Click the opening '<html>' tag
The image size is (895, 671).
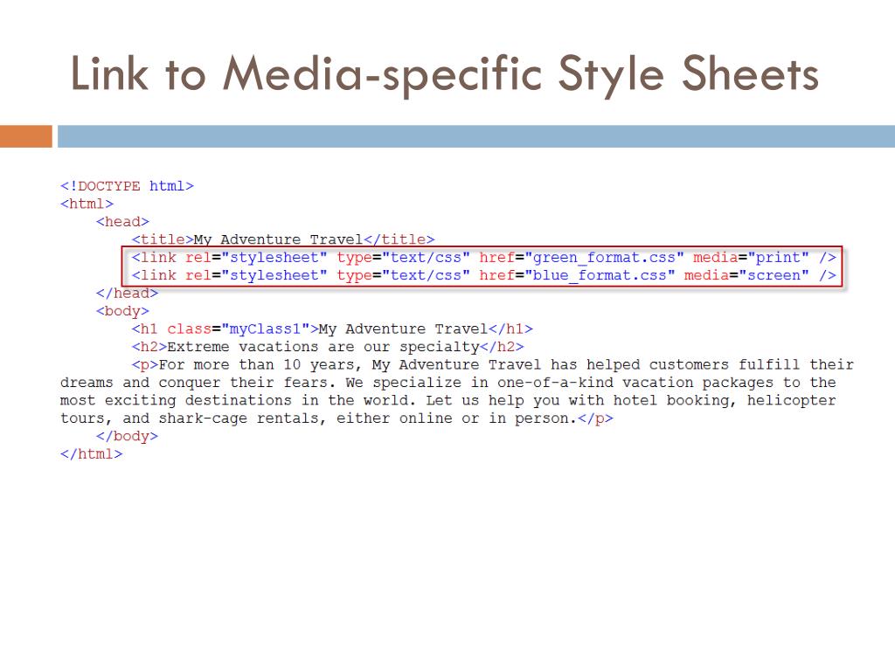(x=87, y=204)
